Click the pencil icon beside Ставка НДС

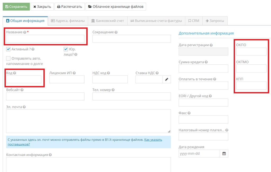tap(166, 79)
